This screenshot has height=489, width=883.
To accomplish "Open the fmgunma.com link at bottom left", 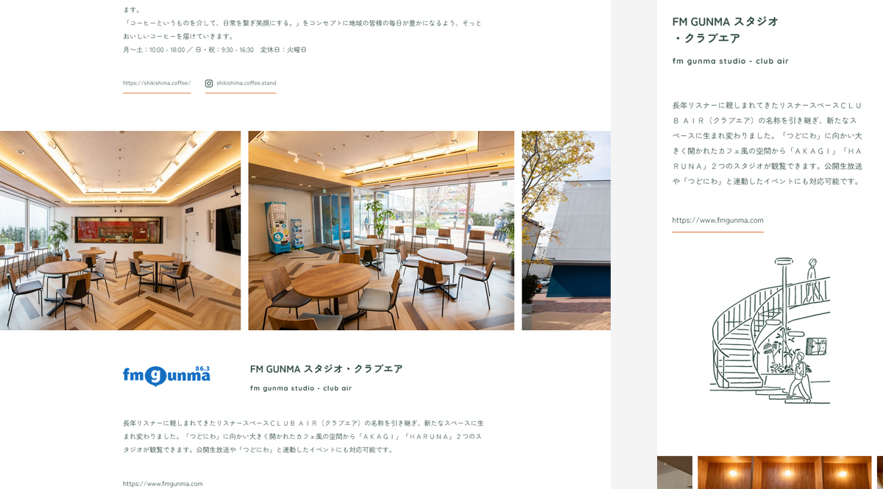I will pyautogui.click(x=163, y=484).
